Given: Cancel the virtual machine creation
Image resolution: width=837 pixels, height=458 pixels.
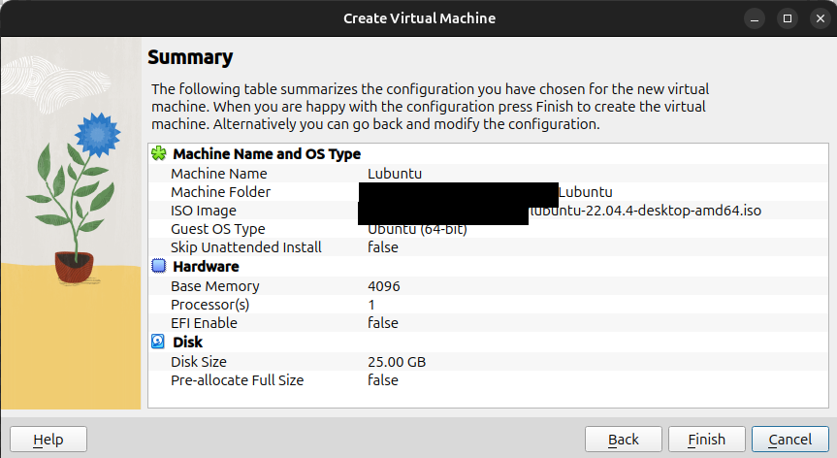Looking at the screenshot, I should pyautogui.click(x=789, y=440).
